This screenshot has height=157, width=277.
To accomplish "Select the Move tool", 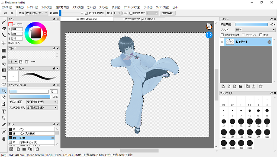I will [3, 43].
